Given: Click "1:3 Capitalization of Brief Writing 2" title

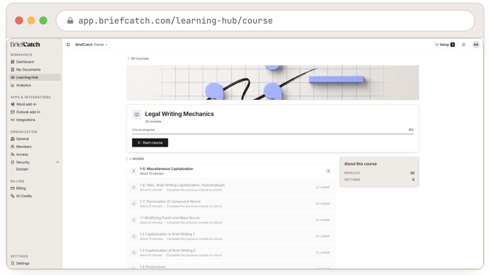Looking at the screenshot, I should [168, 250].
